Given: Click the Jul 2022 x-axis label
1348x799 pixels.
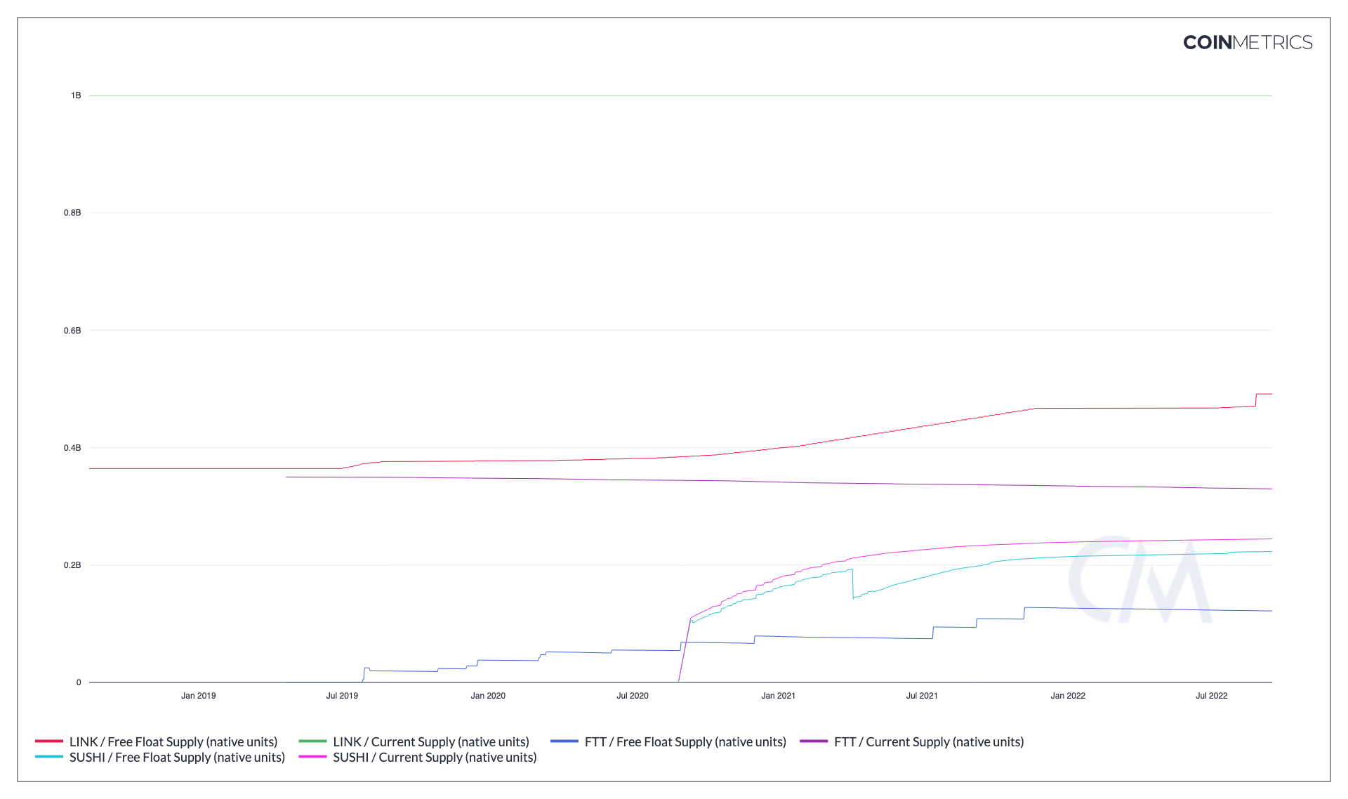Looking at the screenshot, I should point(1212,696).
